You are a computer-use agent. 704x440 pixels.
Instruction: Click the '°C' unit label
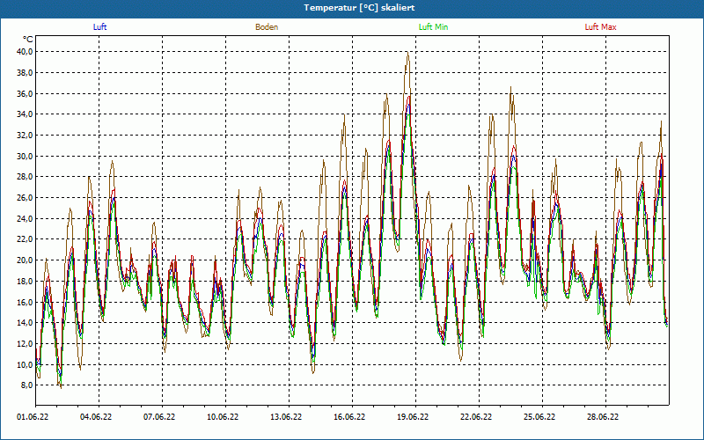click(x=27, y=39)
